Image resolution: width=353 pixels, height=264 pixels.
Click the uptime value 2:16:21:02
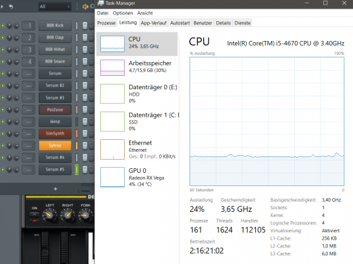click(x=207, y=251)
